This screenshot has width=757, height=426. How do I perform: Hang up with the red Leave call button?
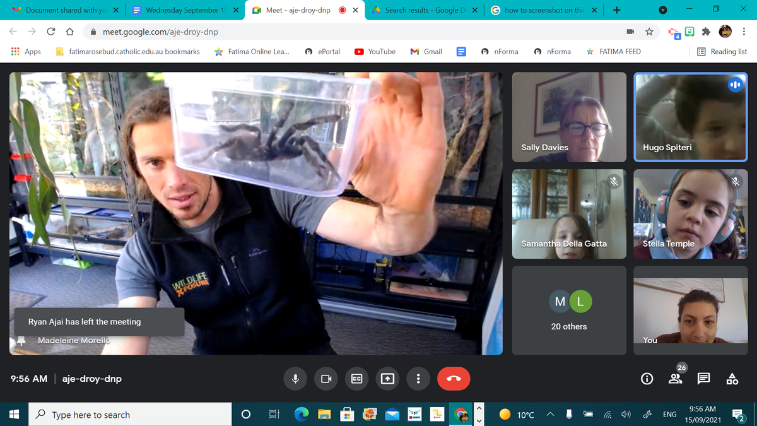click(454, 379)
